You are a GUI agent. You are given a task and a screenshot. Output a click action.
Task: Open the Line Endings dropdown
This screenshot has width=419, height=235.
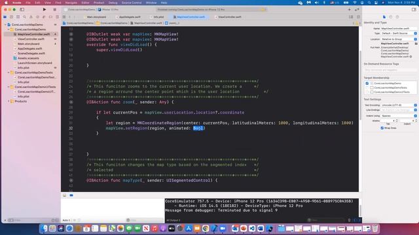[x=399, y=110]
